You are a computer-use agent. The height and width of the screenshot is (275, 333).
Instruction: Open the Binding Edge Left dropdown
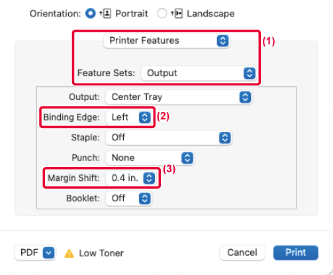128,117
